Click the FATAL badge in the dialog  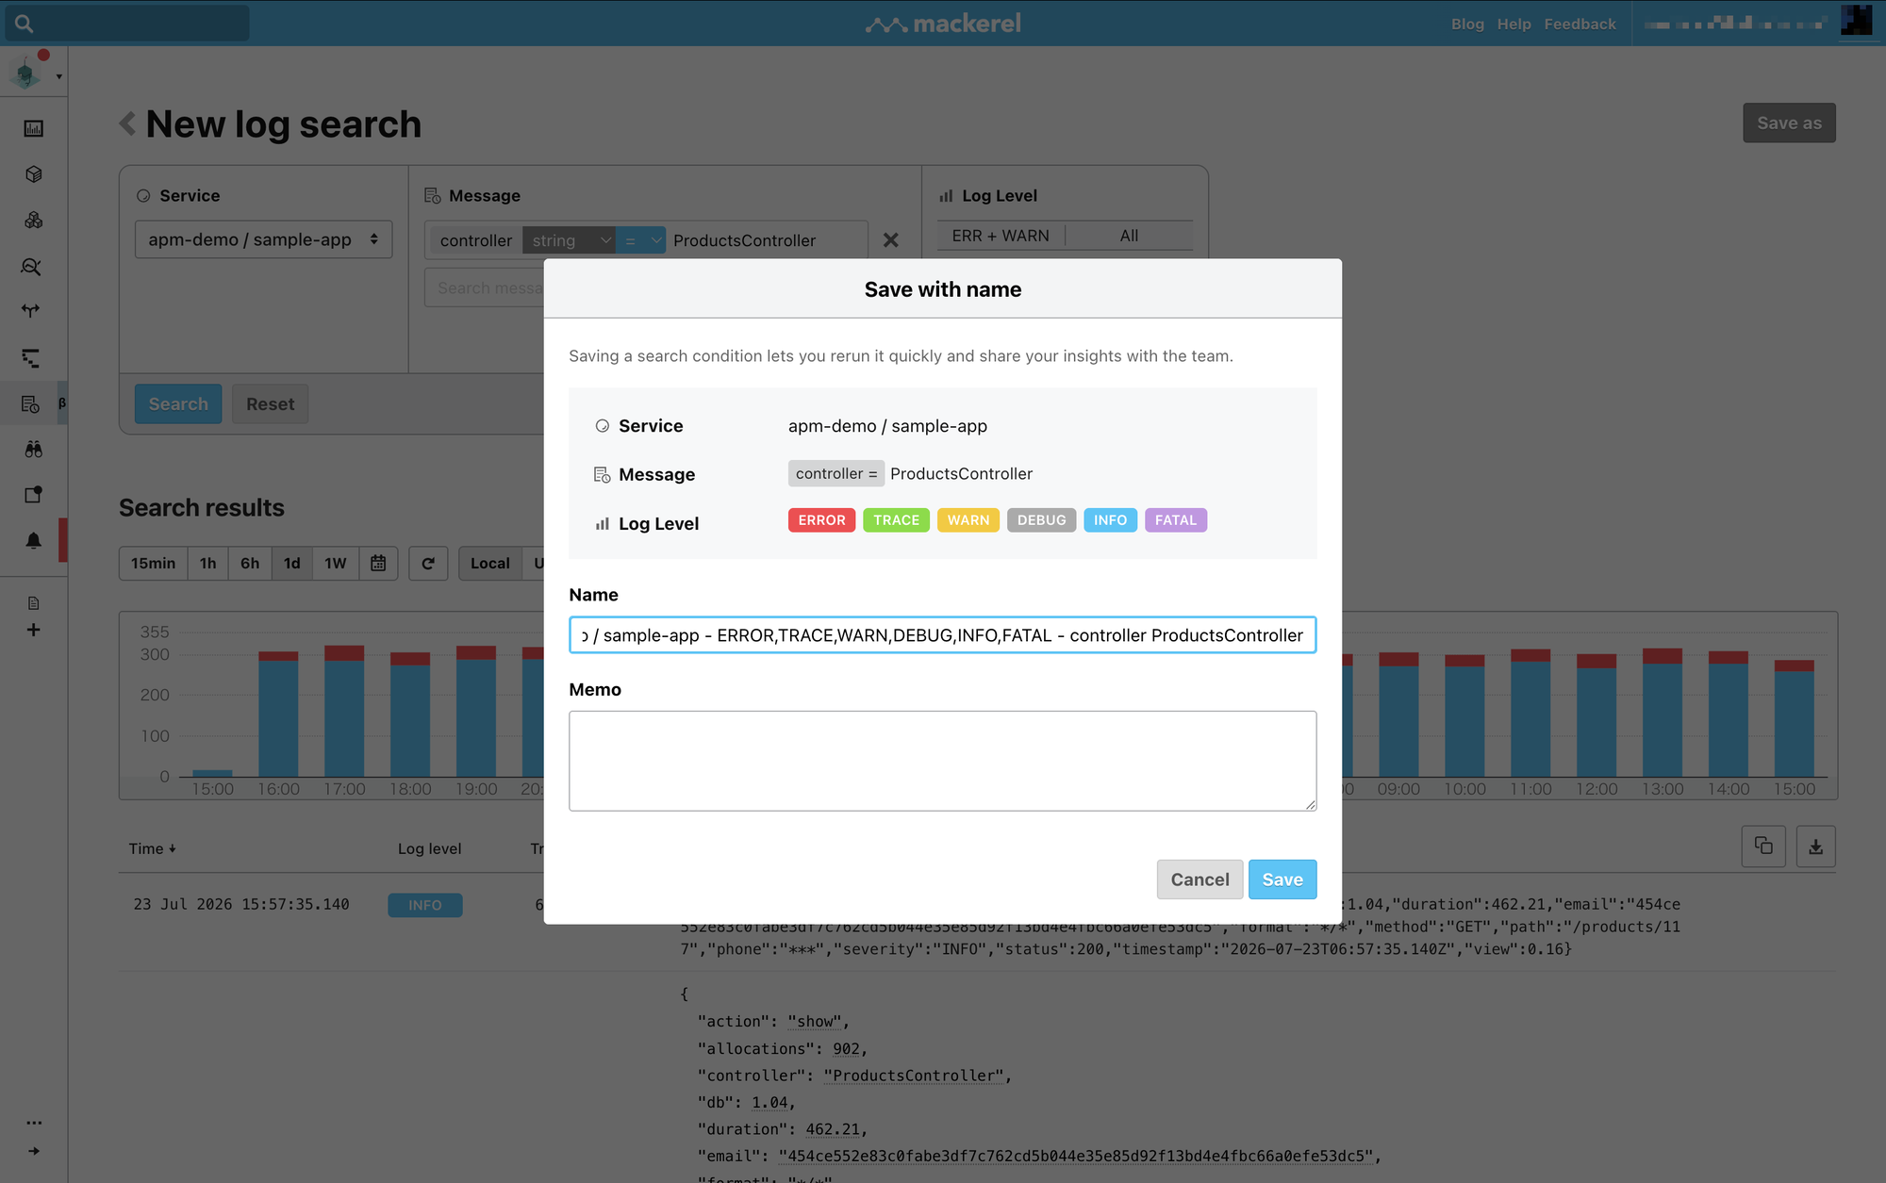[1176, 520]
